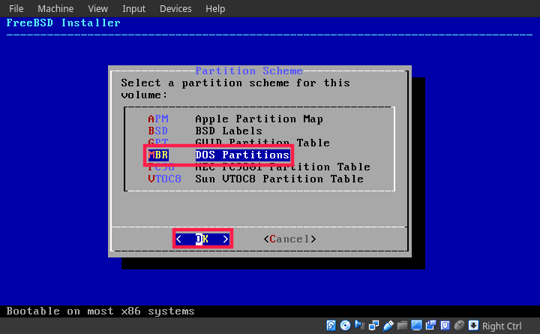
Task: Click the Partition Scheme dialog title
Action: click(x=249, y=71)
